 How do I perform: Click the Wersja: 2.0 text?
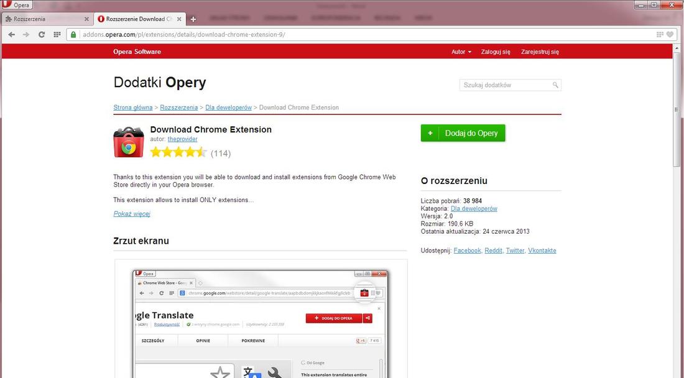437,216
